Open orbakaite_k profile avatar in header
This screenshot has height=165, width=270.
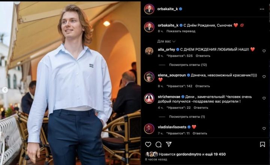pos(149,9)
